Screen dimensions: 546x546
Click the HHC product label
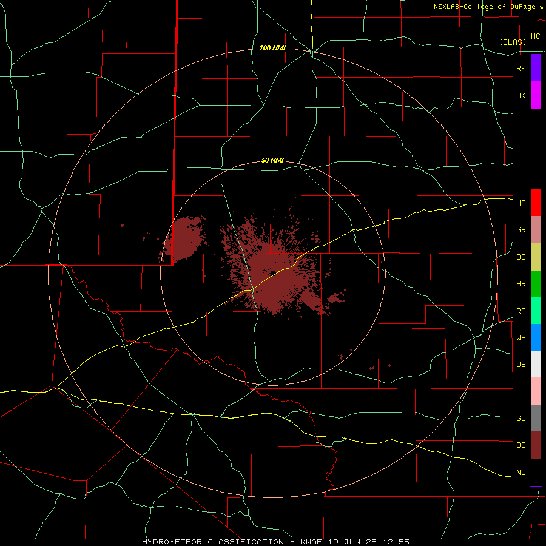click(x=533, y=36)
